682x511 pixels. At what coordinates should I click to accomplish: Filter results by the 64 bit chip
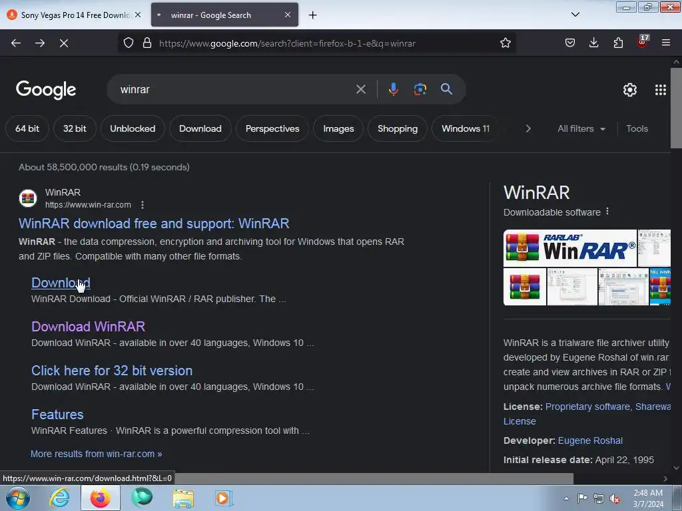click(x=27, y=128)
